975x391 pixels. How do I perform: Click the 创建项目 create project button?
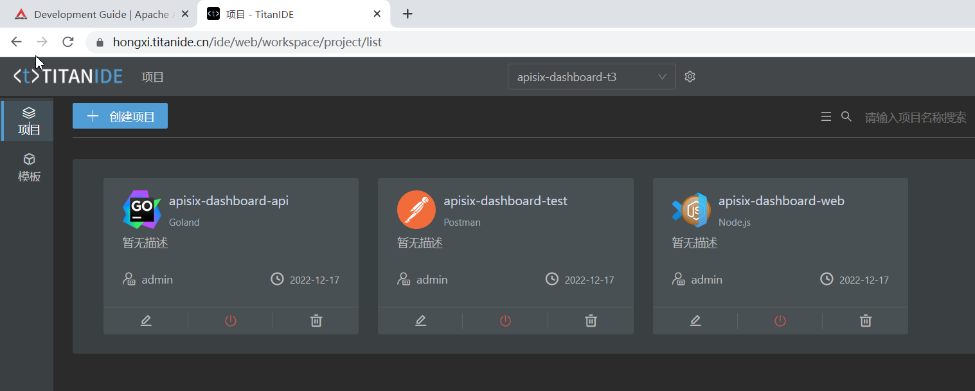point(120,116)
